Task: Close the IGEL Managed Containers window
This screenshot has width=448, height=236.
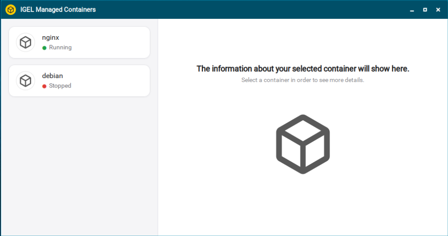Action: coord(438,10)
